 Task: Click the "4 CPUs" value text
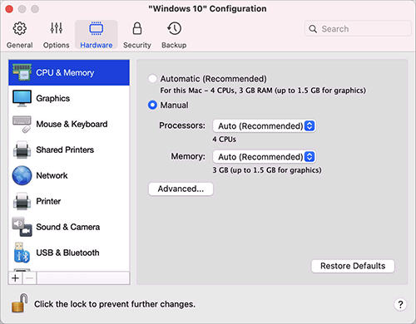pos(224,139)
